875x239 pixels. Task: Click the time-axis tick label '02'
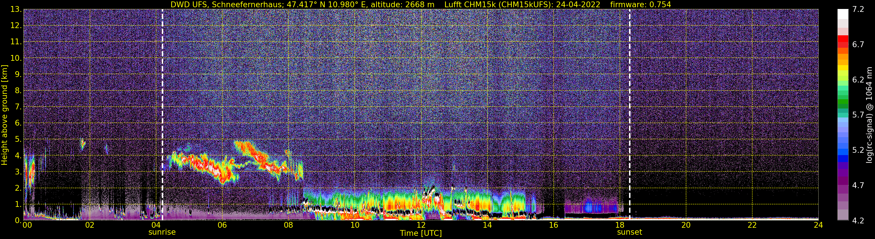tap(90, 225)
